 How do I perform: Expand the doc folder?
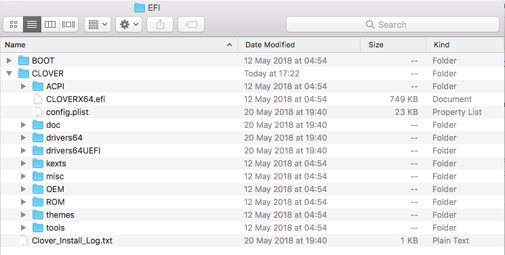(24, 124)
